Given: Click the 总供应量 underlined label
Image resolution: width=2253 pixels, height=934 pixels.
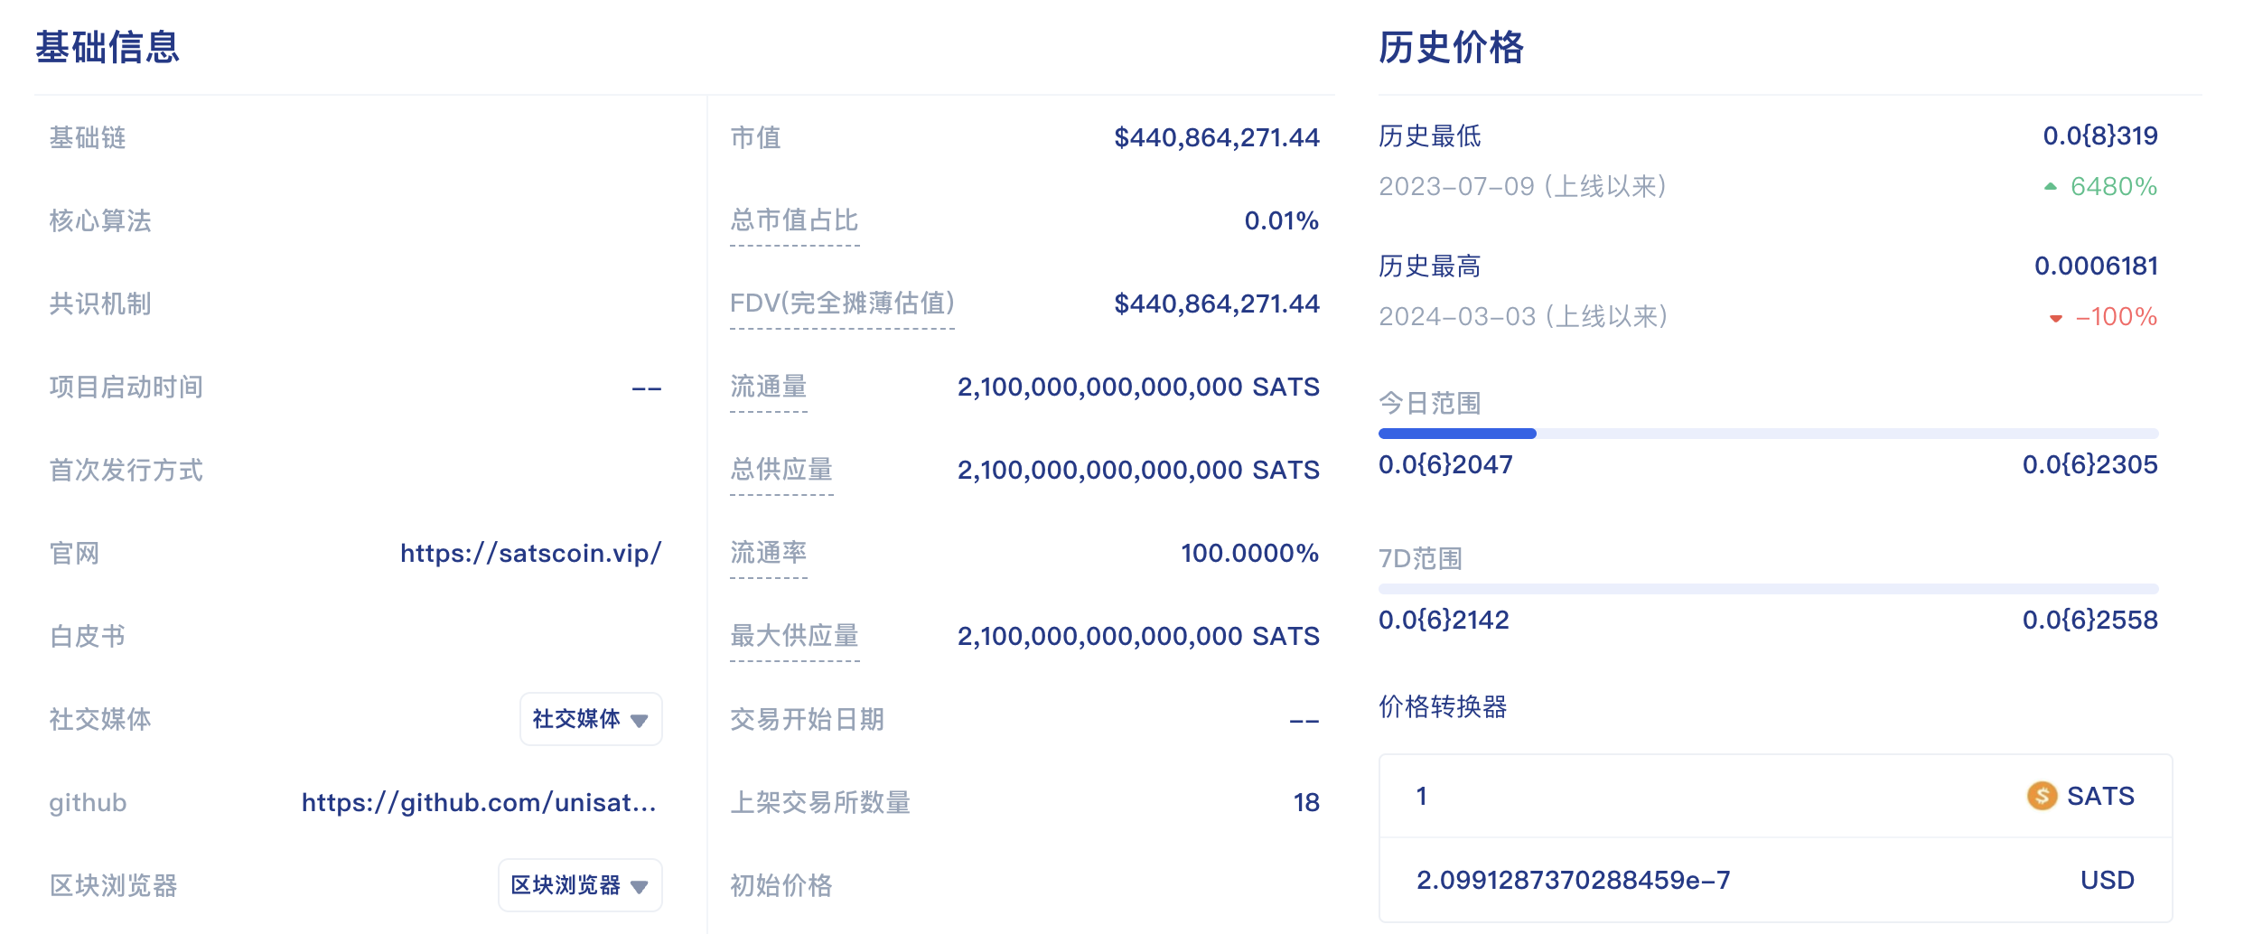Looking at the screenshot, I should (781, 470).
